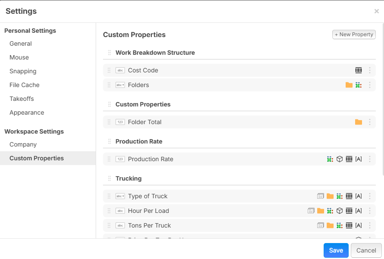384x259 pixels.
Task: Click the folder icon on Folders row
Action: click(x=349, y=85)
